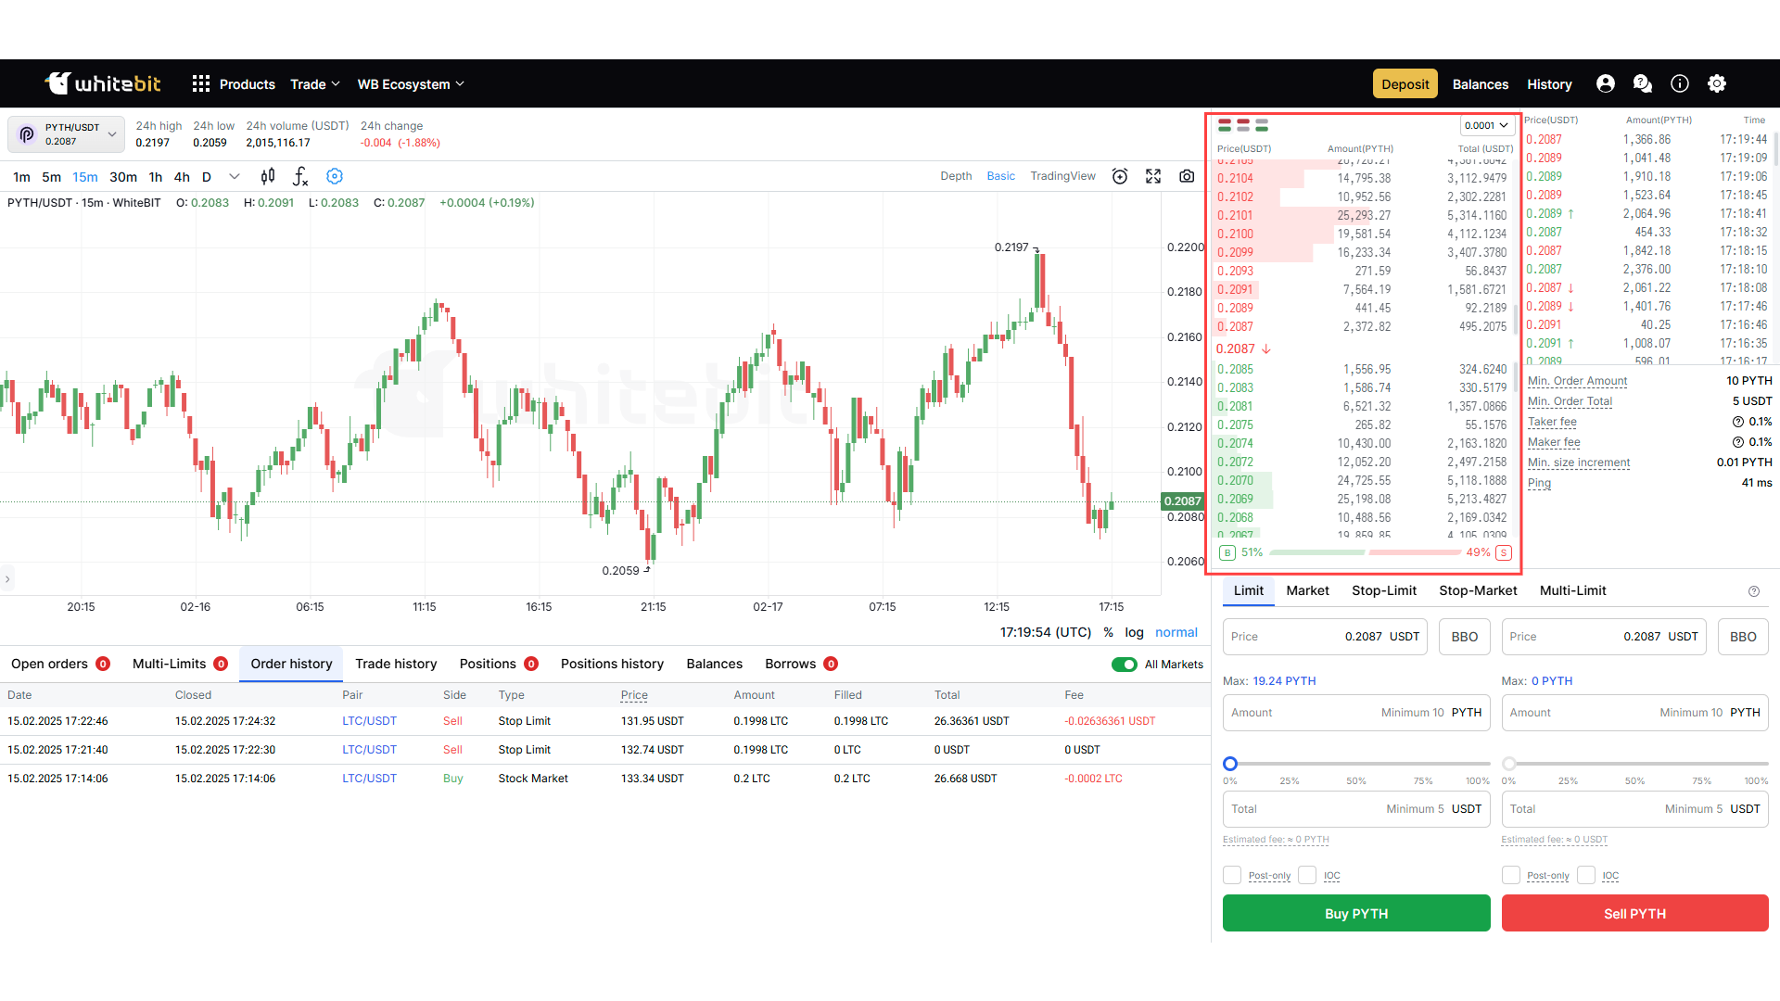Image resolution: width=1780 pixels, height=1001 pixels.
Task: Open the Products grid icon
Action: (x=201, y=84)
